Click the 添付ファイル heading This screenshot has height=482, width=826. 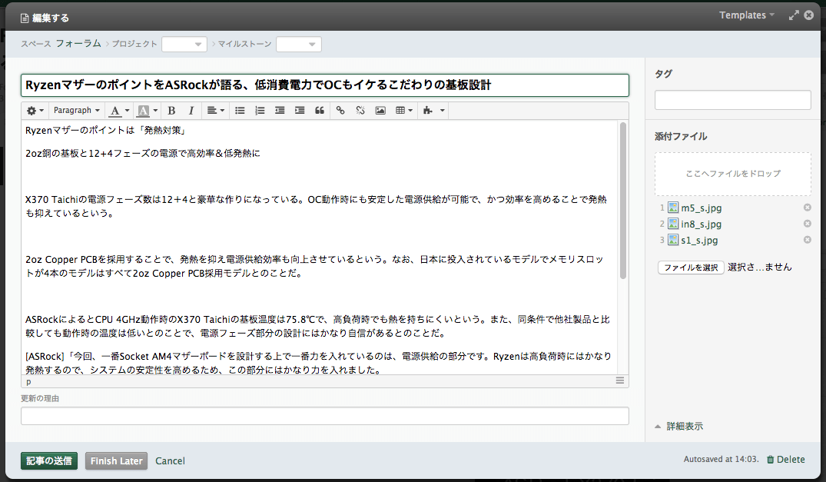click(x=681, y=136)
